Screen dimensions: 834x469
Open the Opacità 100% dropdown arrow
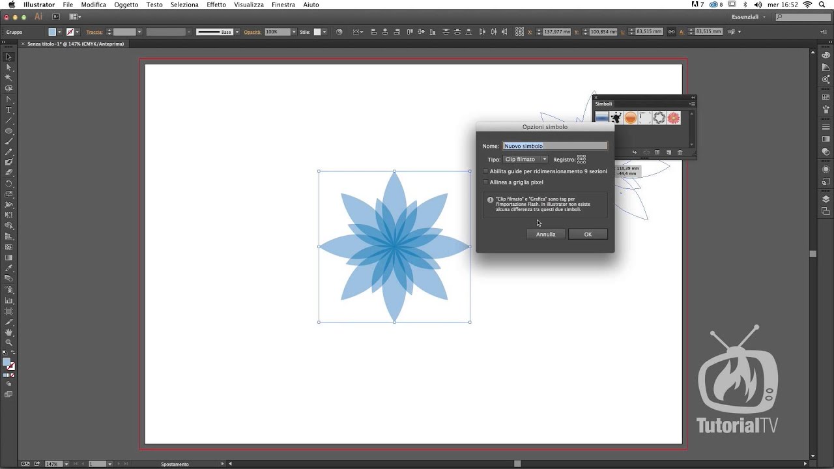pyautogui.click(x=294, y=32)
